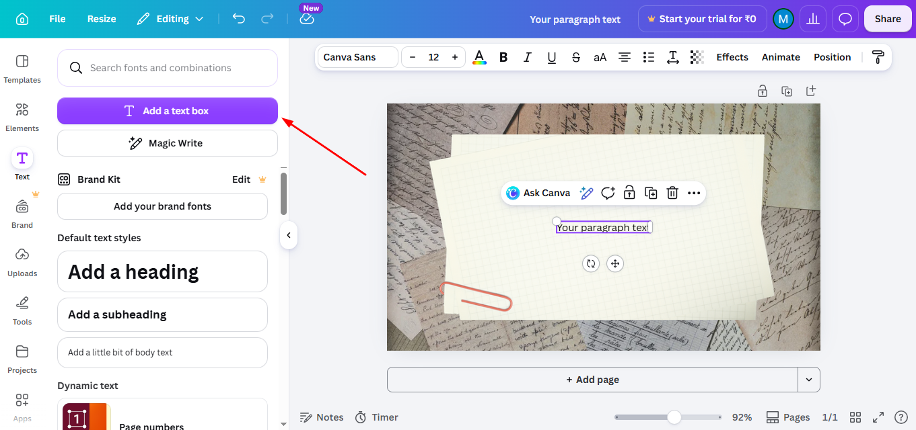
Task: Open Templates in sidebar
Action: click(x=22, y=69)
